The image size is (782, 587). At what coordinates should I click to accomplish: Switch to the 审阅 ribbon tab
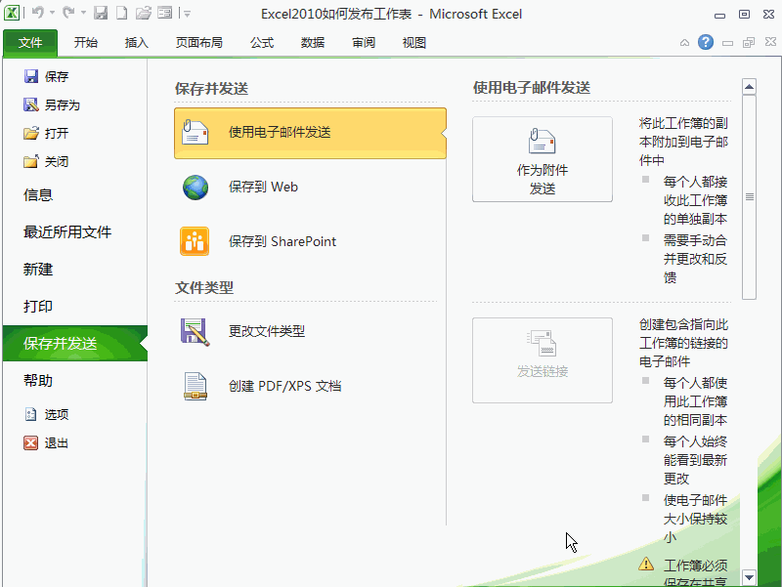[364, 43]
